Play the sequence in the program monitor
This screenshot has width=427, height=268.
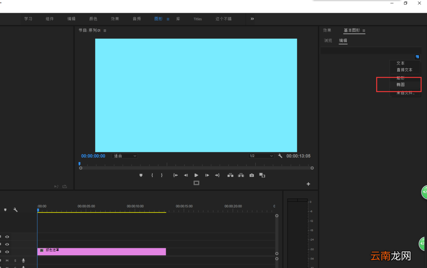[196, 175]
